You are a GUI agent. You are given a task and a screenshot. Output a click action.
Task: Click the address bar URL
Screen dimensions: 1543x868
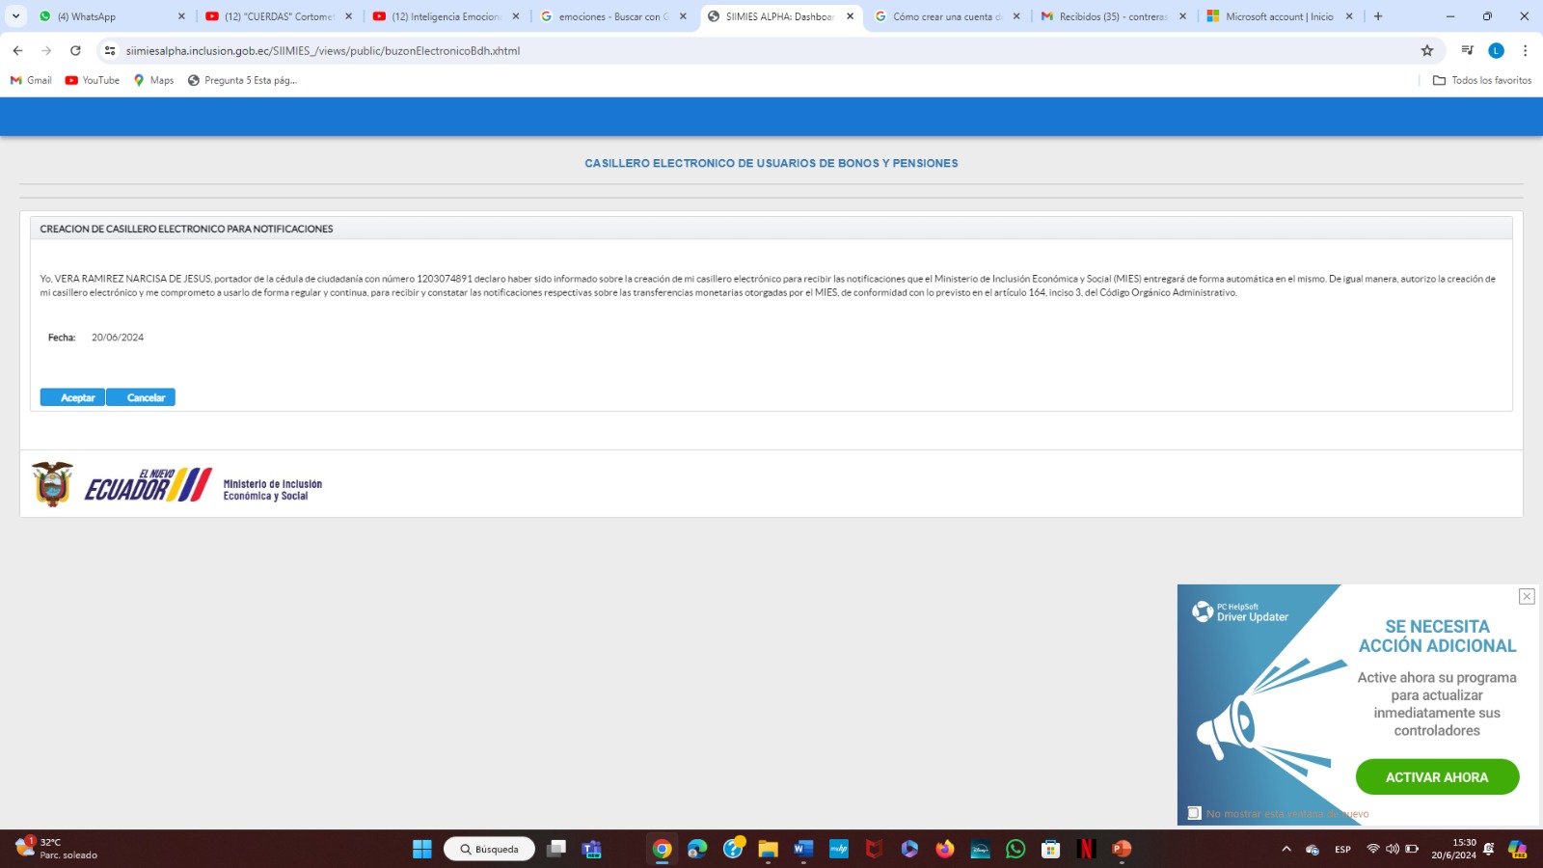322,51
